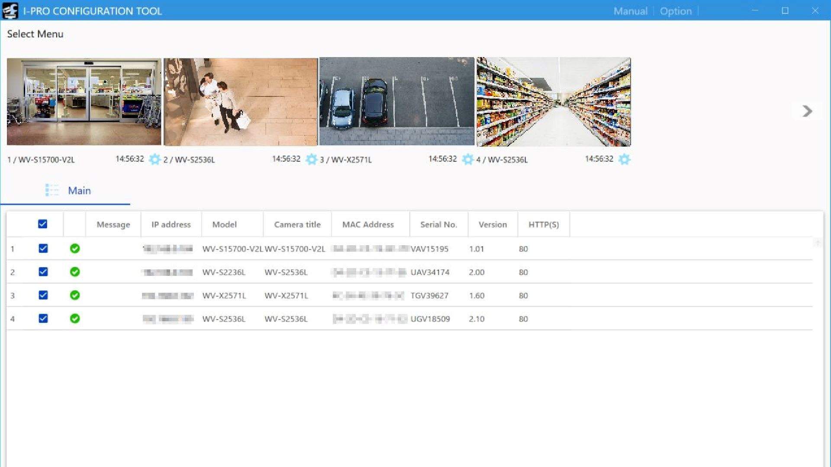Click serial number UAV34174

click(x=430, y=272)
